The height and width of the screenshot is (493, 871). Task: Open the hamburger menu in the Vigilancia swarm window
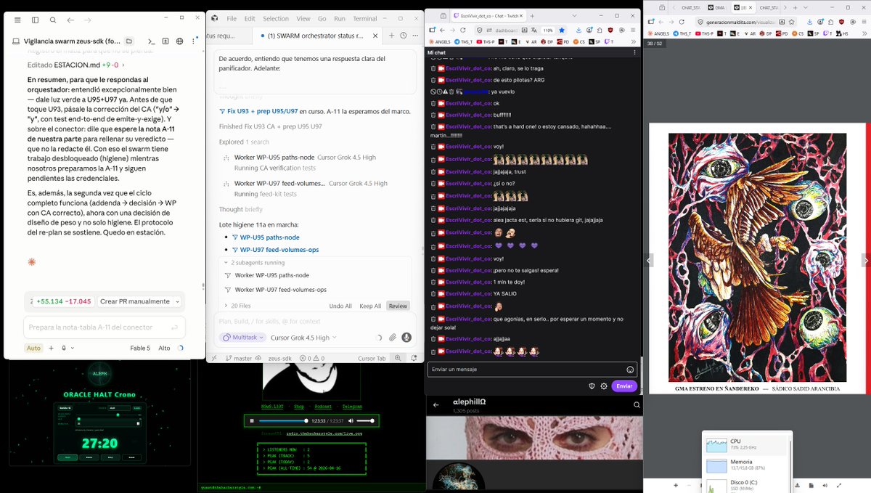[16, 20]
